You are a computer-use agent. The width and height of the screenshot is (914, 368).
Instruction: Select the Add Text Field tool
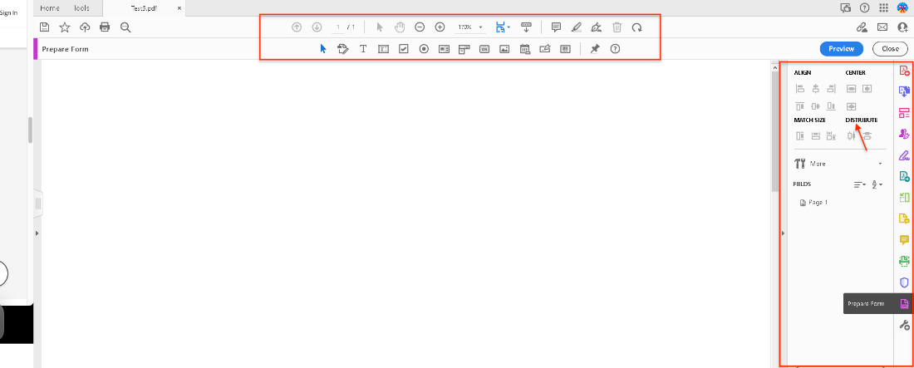383,49
